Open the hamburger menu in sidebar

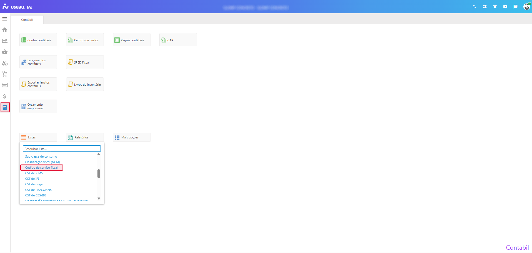(5, 19)
